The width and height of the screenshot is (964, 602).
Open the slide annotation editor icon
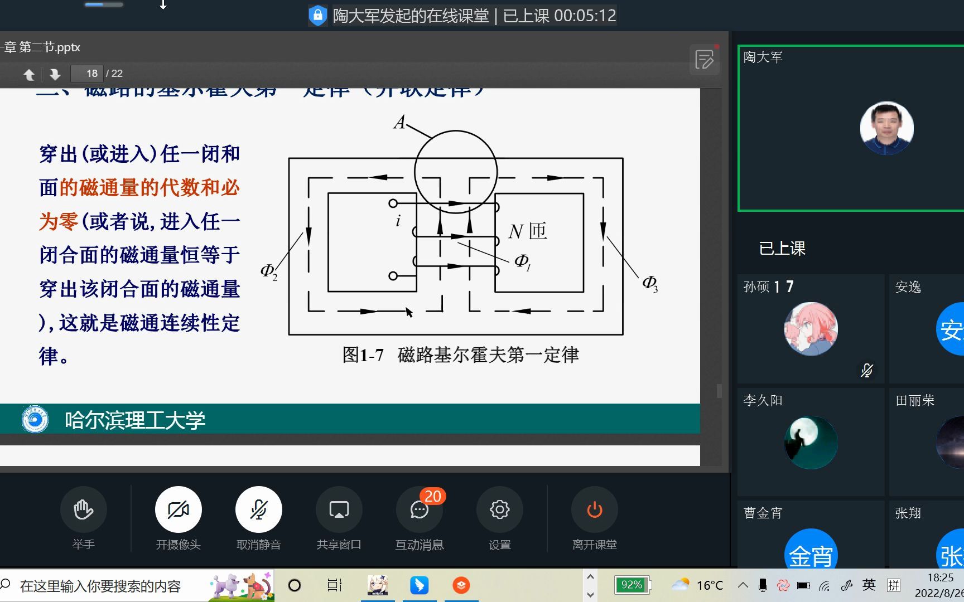pyautogui.click(x=704, y=59)
